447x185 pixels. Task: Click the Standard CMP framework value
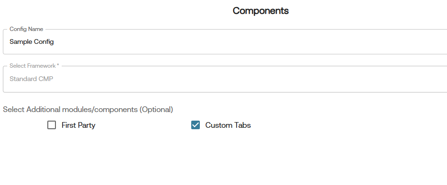pos(32,79)
